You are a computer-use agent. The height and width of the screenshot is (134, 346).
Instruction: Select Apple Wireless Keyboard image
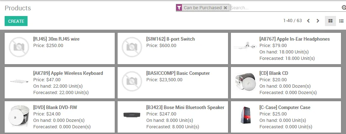click(x=19, y=81)
